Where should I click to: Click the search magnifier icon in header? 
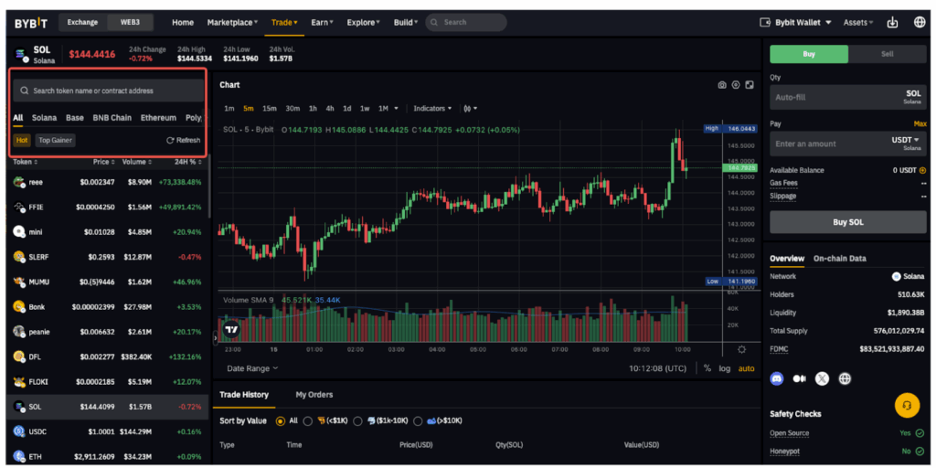pyautogui.click(x=434, y=22)
